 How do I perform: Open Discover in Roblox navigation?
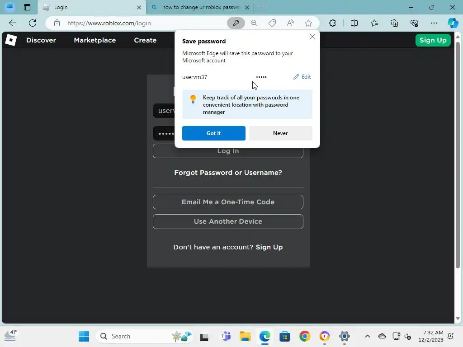coord(41,40)
